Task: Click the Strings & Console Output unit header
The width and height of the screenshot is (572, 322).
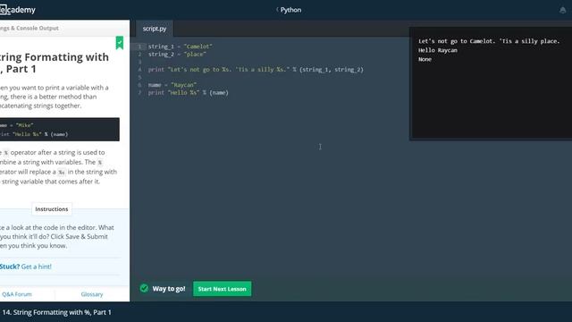Action: (x=29, y=28)
